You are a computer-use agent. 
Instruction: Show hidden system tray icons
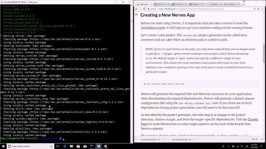pos(229,146)
